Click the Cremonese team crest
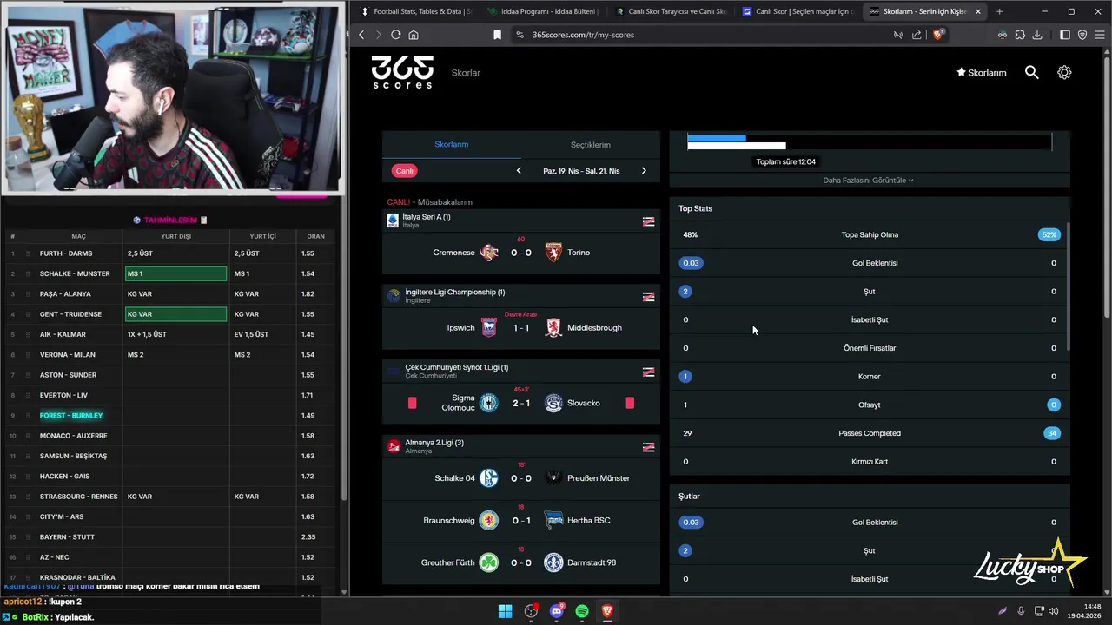Screen dimensions: 1112x625 tap(489, 253)
